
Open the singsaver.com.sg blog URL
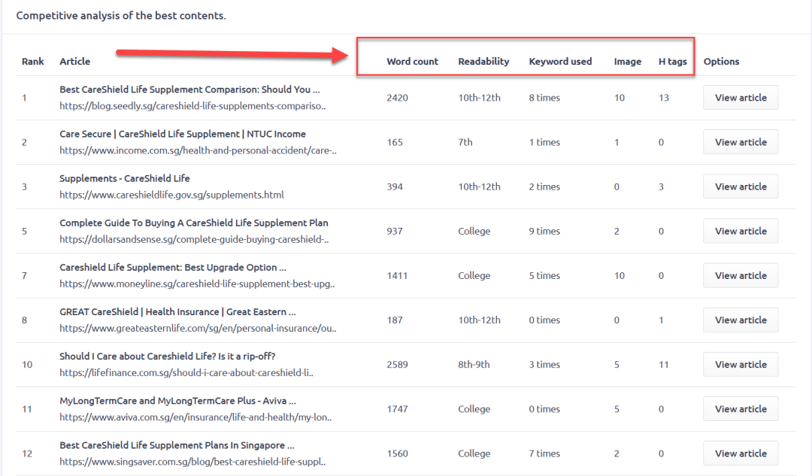tap(192, 462)
